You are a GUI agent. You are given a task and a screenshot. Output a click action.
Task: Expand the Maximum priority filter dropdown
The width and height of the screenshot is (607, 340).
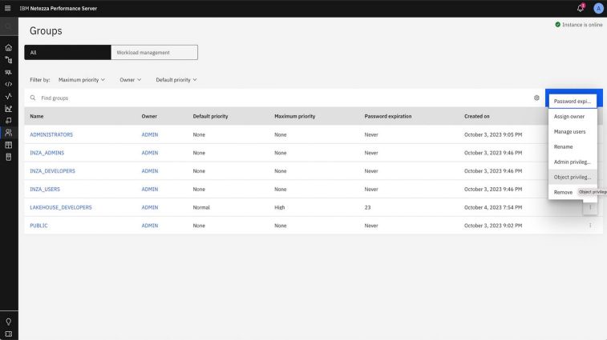pos(82,80)
